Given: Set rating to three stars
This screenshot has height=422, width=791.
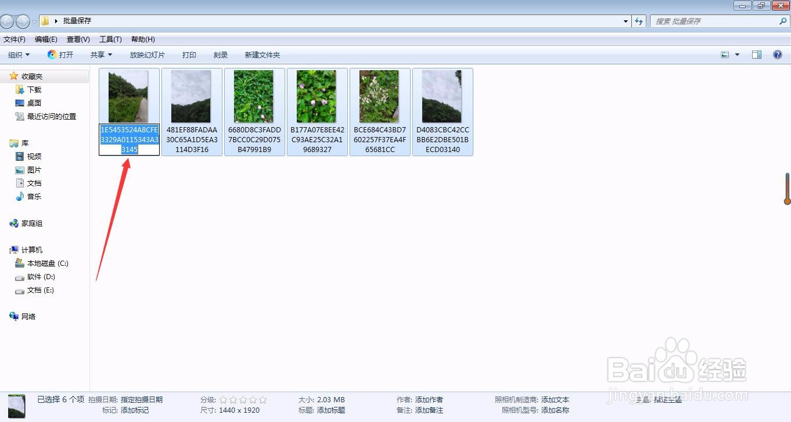Looking at the screenshot, I should (243, 399).
